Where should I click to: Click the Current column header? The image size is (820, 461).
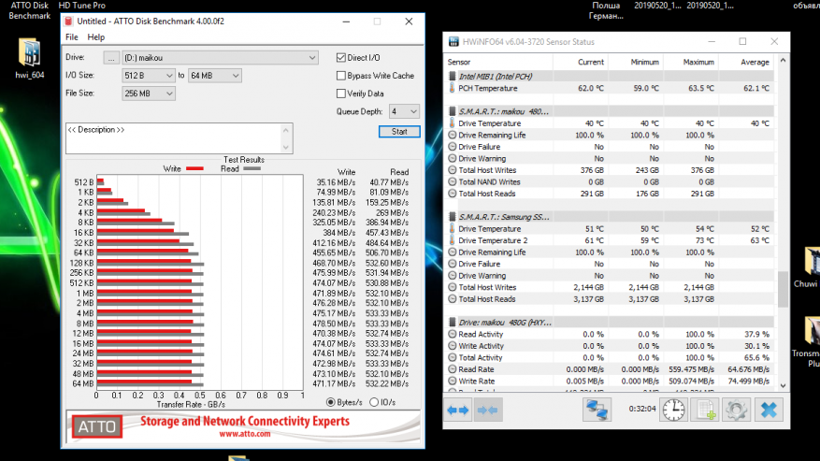coord(582,62)
